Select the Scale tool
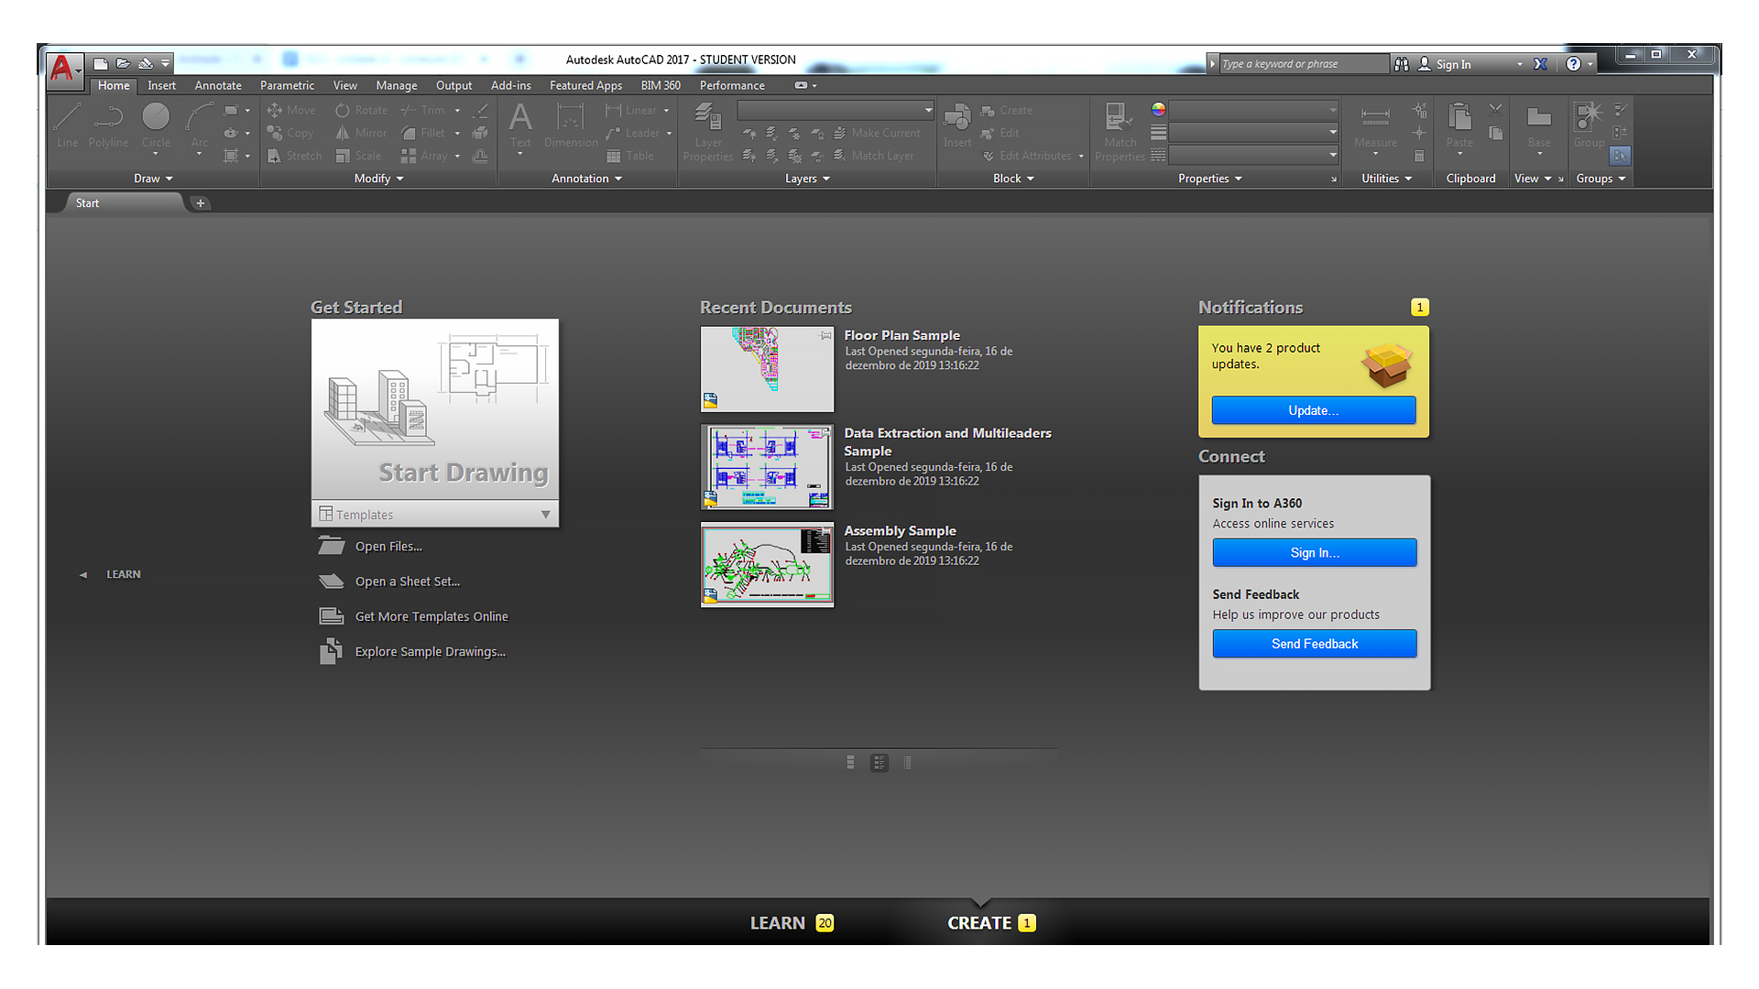1759x989 pixels. (358, 156)
